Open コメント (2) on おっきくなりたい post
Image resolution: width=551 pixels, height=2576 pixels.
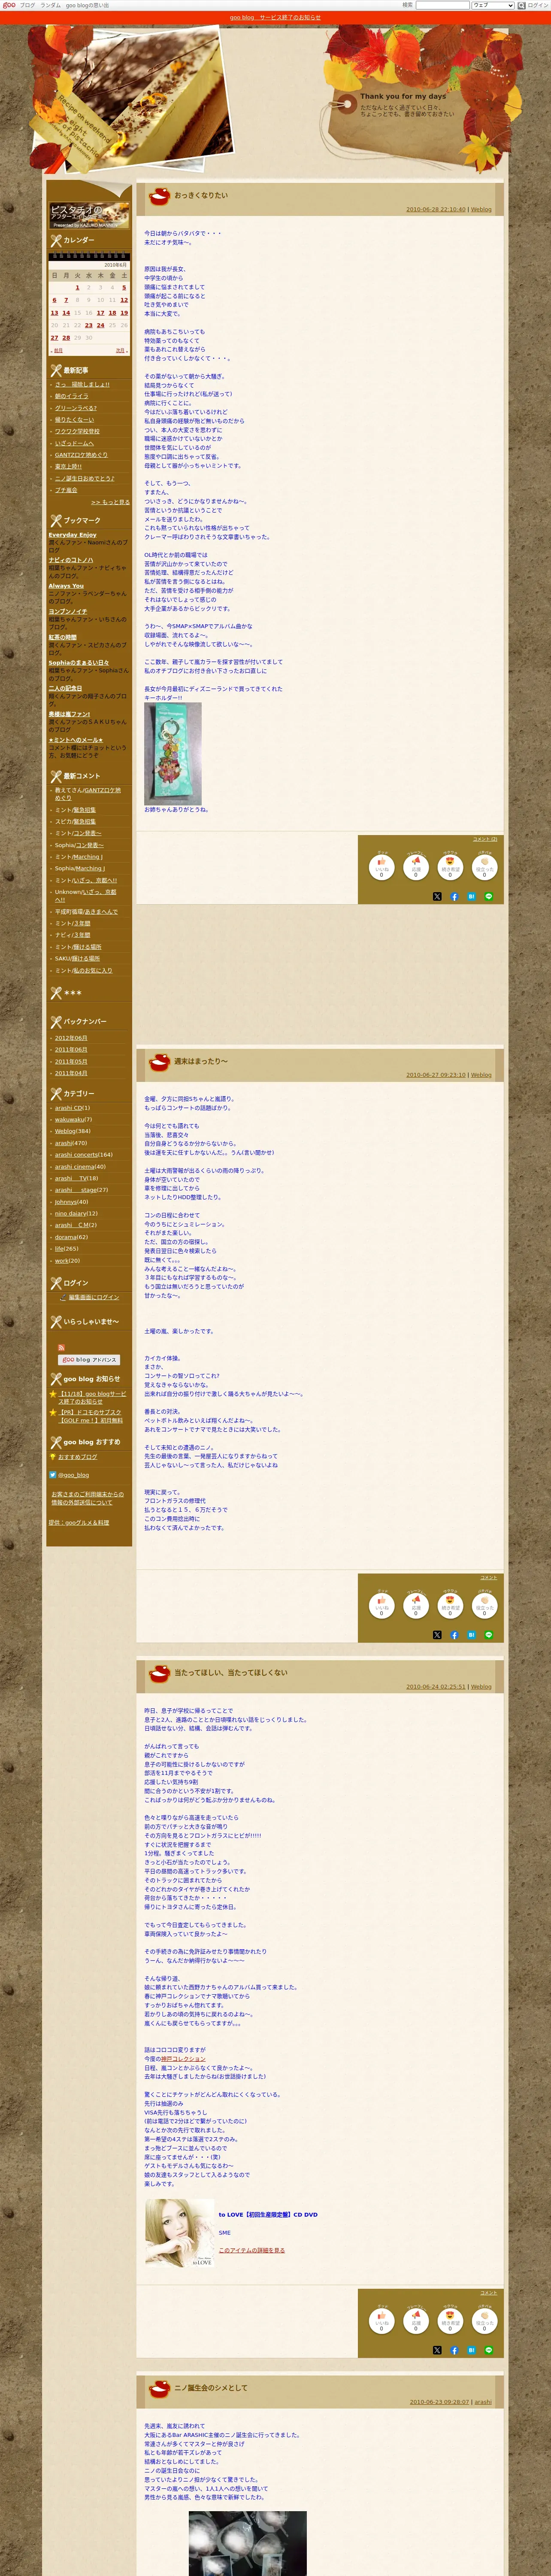click(x=485, y=839)
